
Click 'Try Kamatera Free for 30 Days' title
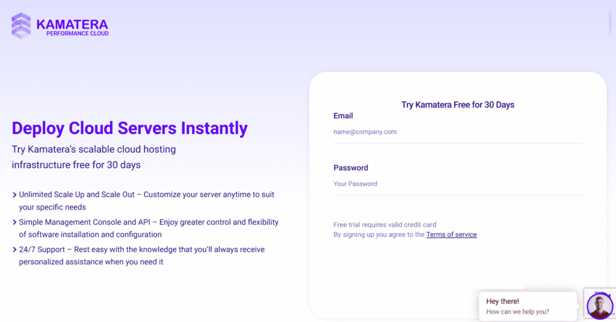(x=458, y=105)
